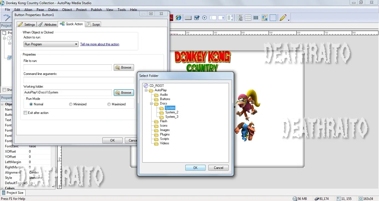
Task: Click the three-column bars toolbar icon
Action: pos(256,18)
